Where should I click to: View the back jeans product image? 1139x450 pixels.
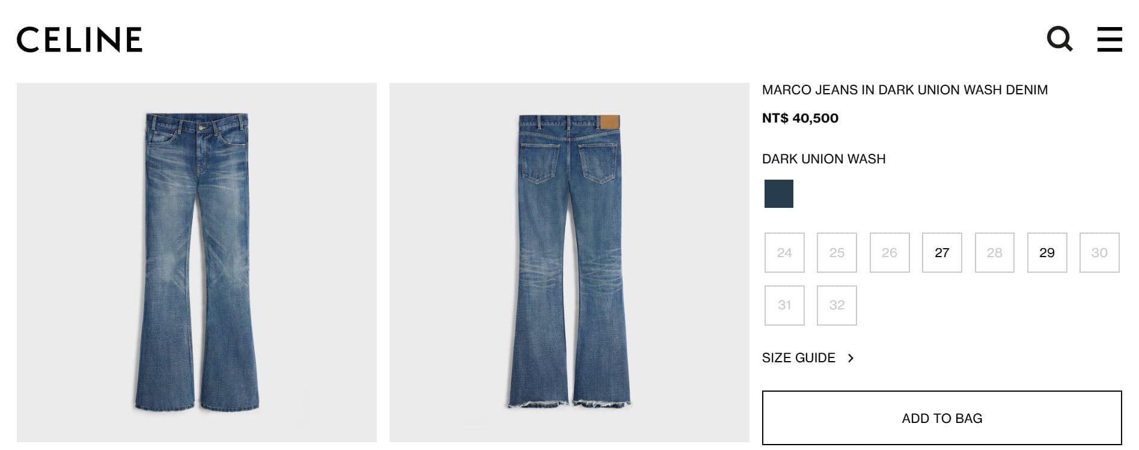569,263
